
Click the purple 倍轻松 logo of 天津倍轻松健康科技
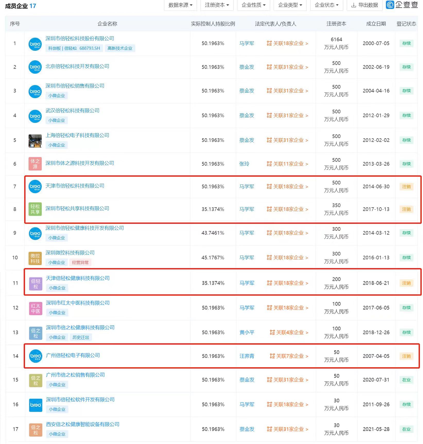coord(36,284)
